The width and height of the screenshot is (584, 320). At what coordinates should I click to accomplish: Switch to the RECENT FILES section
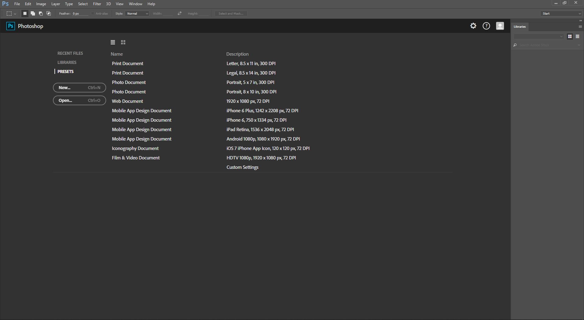[70, 53]
